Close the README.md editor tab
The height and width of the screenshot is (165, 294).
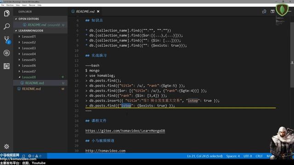coord(98,11)
